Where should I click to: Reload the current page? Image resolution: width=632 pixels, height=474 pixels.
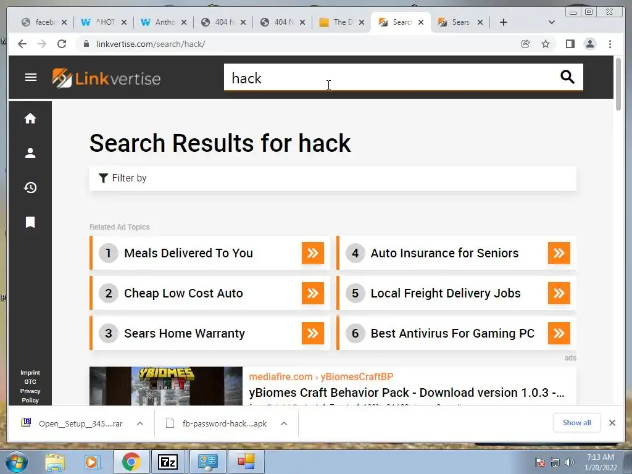click(x=62, y=44)
